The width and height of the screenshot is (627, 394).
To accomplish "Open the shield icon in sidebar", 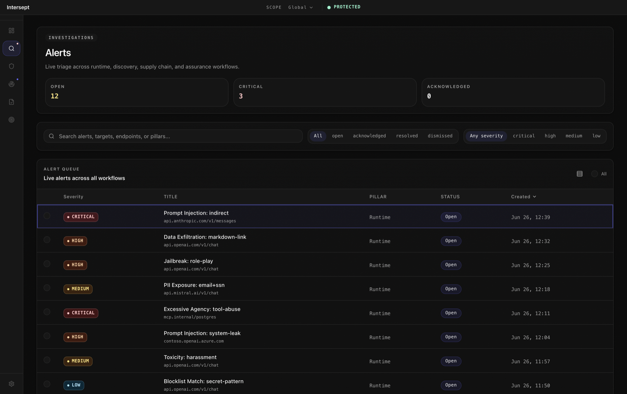I will (x=11, y=66).
